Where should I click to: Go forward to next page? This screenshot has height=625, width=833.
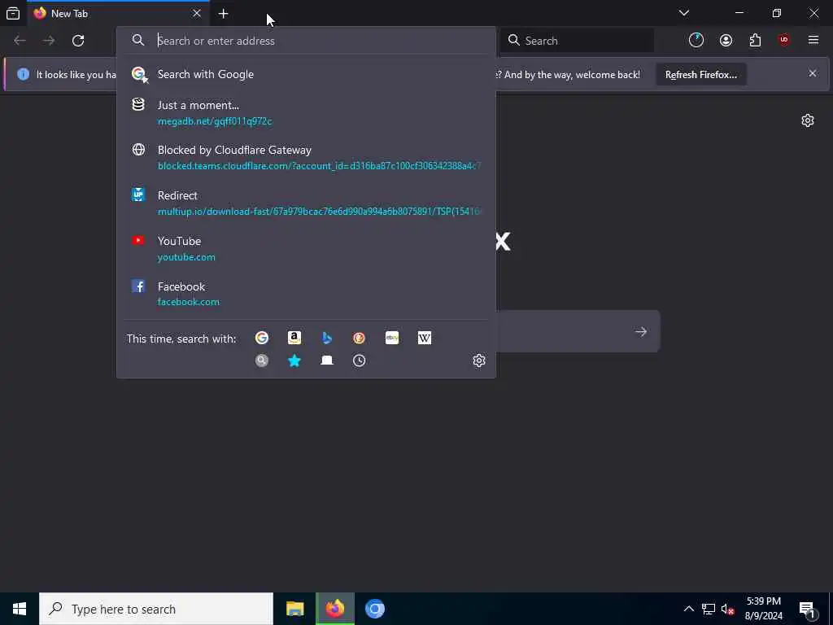pos(49,41)
